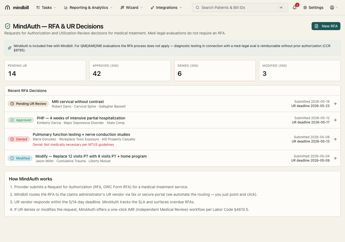Viewport: 345px width, 242px height.
Task: Expand the Wizard chevron
Action: (x=142, y=8)
